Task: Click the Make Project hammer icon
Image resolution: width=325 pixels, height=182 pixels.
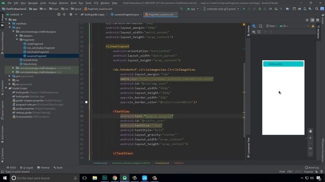Action: [x=181, y=9]
